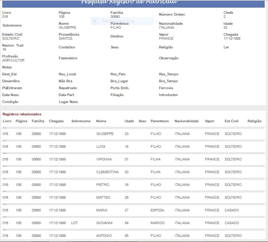This screenshot has height=242, width=268.
Task: Click the CLEMENTINA name in the table
Action: [107, 172]
